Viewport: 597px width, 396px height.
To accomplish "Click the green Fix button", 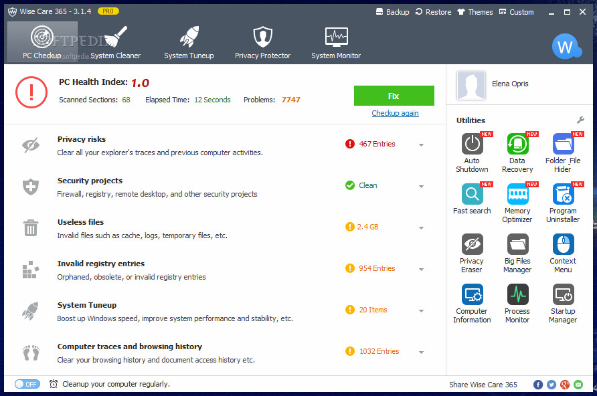I will (x=394, y=96).
